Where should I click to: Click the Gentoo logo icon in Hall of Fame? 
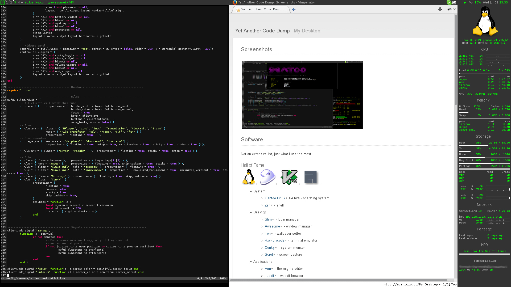pos(267,177)
